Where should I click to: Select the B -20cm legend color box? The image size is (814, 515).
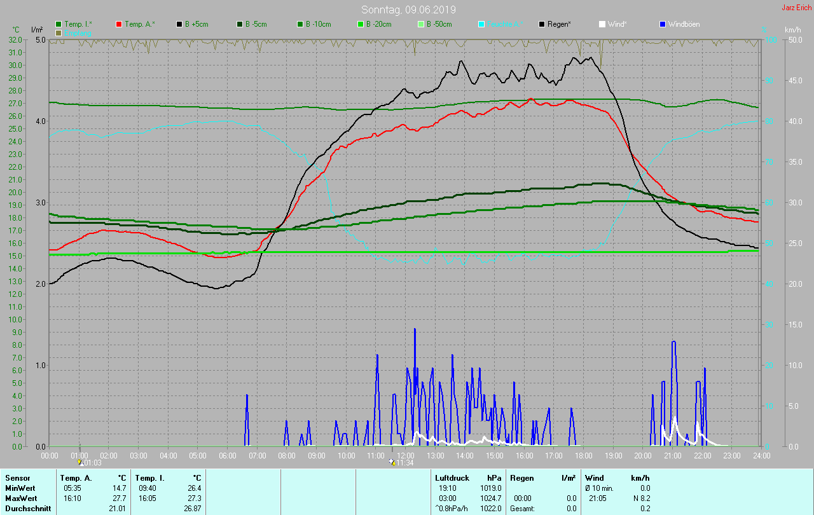click(361, 24)
